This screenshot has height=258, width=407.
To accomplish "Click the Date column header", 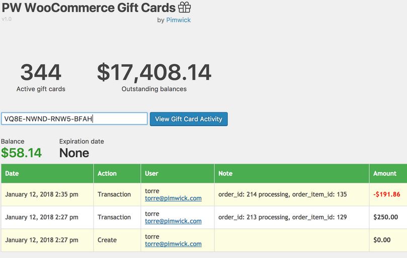I will click(x=47, y=173).
